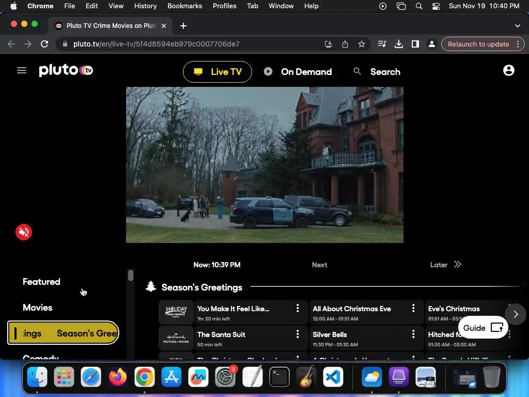Advance the guide with the right arrow button

pyautogui.click(x=515, y=314)
